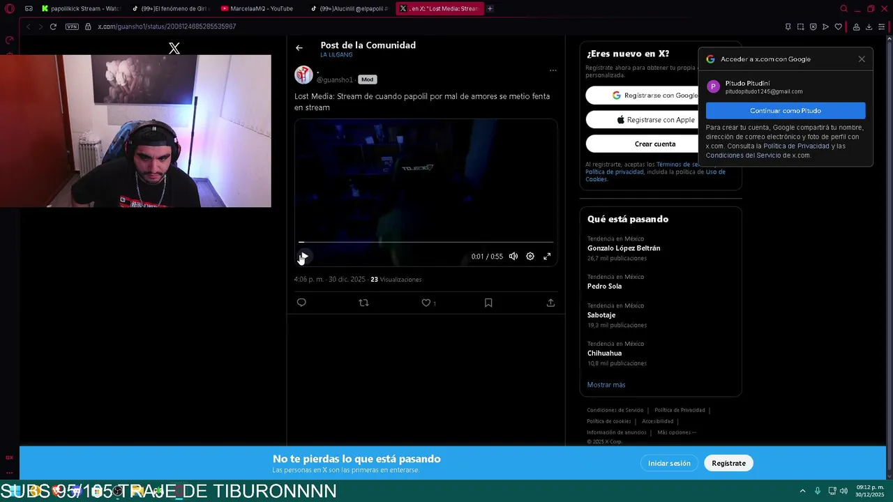Open footer Política de cookies link
Image resolution: width=893 pixels, height=502 pixels.
click(x=608, y=421)
